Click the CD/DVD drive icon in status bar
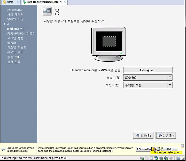This screenshot has height=161, width=186. click(x=147, y=158)
